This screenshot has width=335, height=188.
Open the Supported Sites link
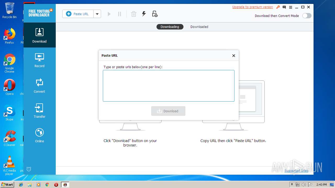pyautogui.click(x=297, y=171)
